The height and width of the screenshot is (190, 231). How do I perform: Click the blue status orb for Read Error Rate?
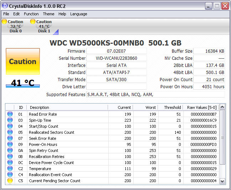[10, 114]
